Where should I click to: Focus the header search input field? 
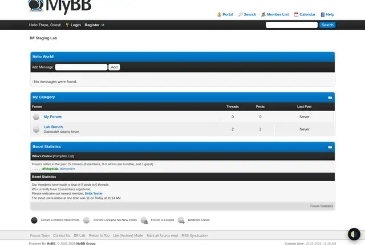click(x=291, y=25)
